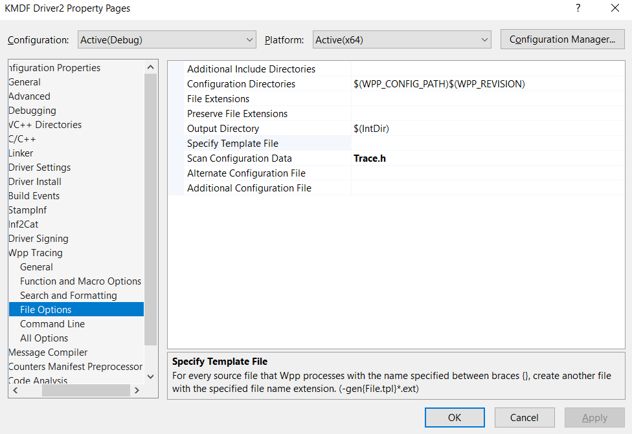Open the Configuration dropdown
632x434 pixels.
(x=166, y=39)
